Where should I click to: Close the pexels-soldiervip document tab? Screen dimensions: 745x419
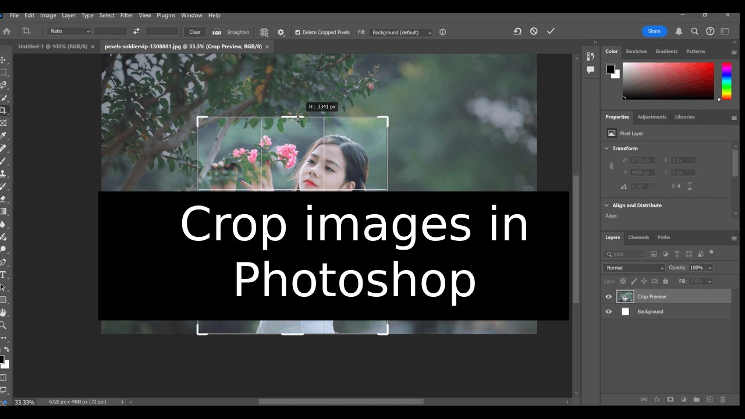coord(267,47)
